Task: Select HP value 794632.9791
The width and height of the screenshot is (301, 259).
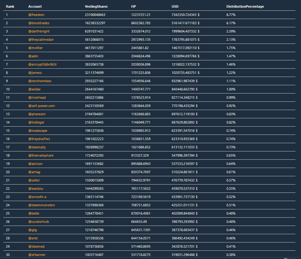Action: pyautogui.click(x=141, y=180)
